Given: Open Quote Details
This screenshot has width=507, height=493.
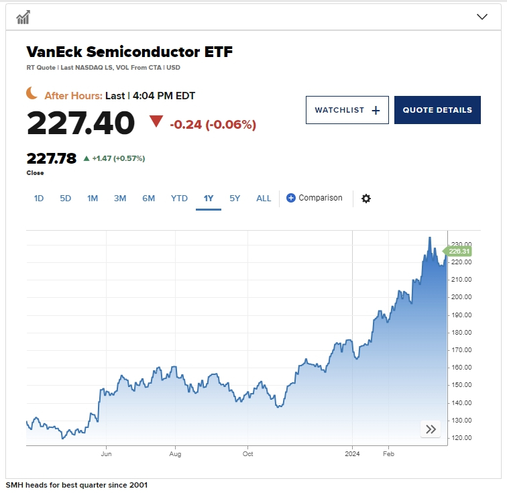Looking at the screenshot, I should click(437, 110).
